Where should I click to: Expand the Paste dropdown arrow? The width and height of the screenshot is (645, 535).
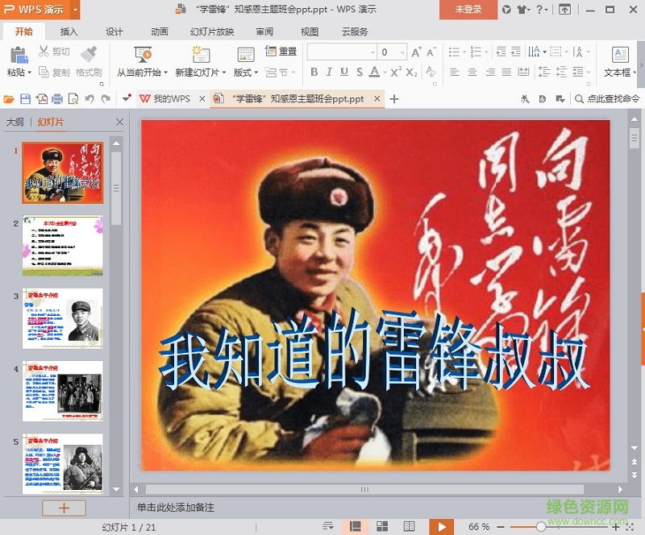pyautogui.click(x=30, y=73)
